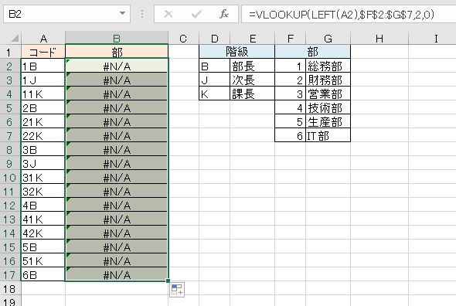Click the formula bar's three-dot grip

click(x=142, y=14)
